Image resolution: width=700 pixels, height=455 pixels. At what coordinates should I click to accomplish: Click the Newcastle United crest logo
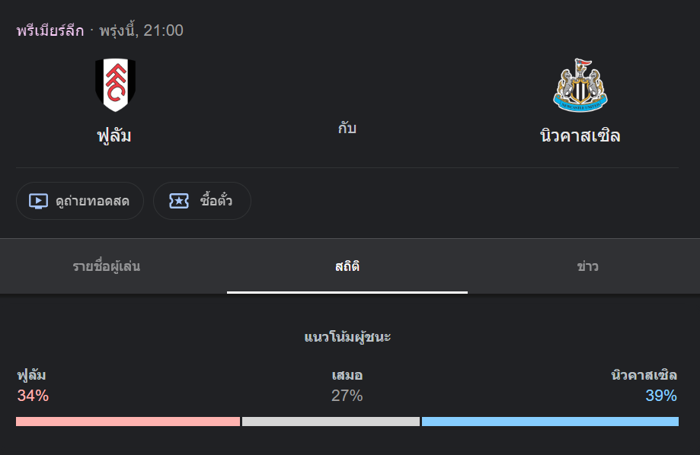tap(580, 84)
